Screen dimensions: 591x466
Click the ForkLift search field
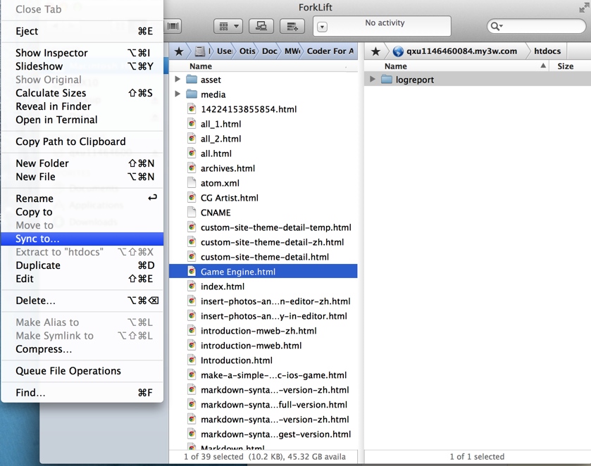[536, 26]
